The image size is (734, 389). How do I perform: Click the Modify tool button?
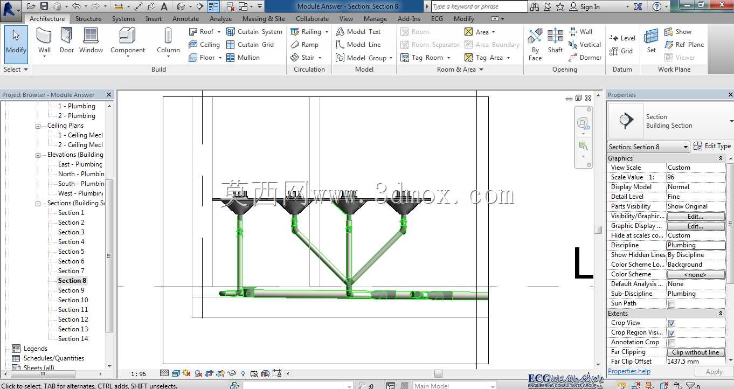(x=16, y=44)
